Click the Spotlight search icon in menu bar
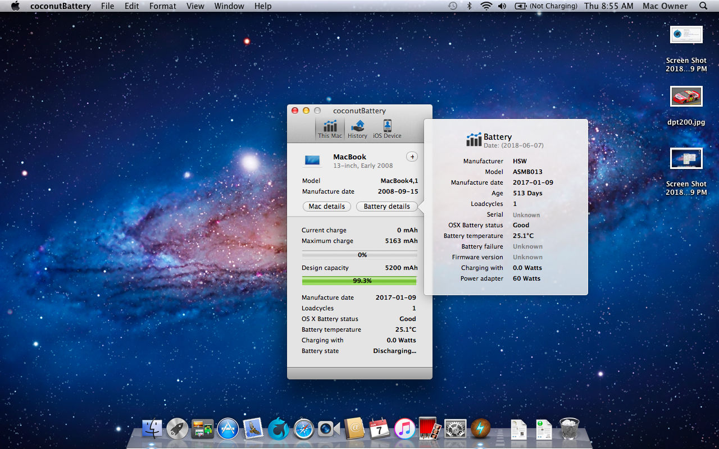 point(703,6)
